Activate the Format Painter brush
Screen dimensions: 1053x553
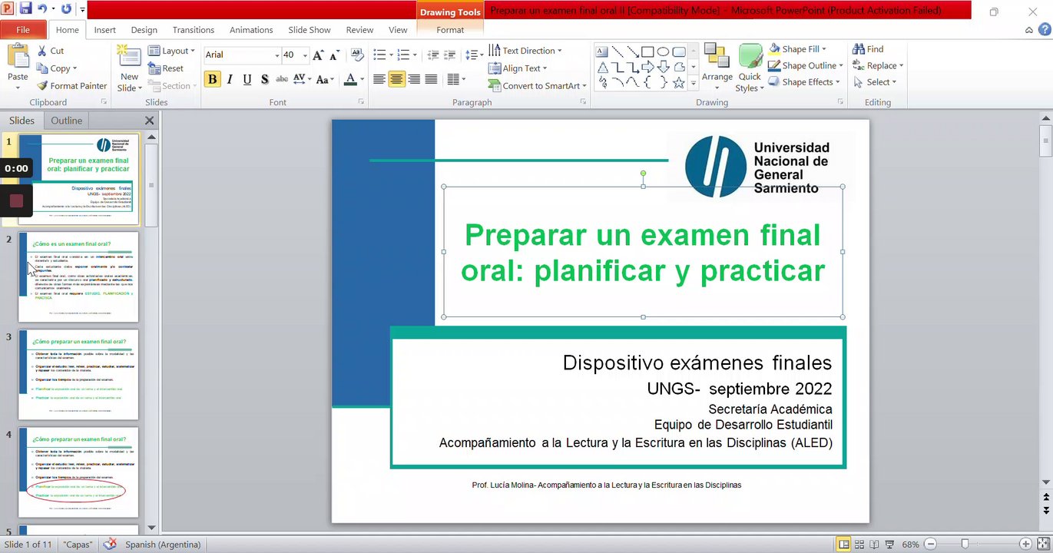click(x=71, y=86)
